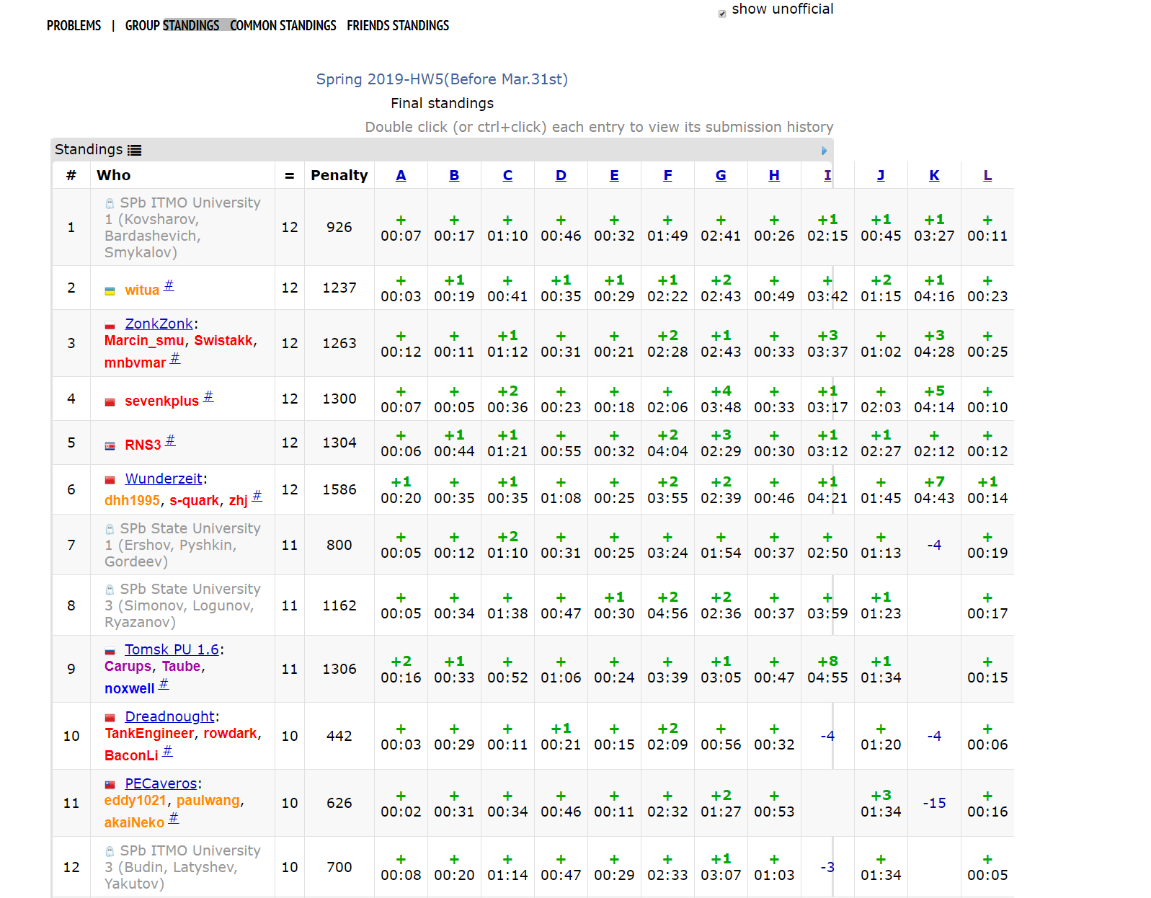Click the flag icon beside Tomsk PU 1.6

coord(110,652)
